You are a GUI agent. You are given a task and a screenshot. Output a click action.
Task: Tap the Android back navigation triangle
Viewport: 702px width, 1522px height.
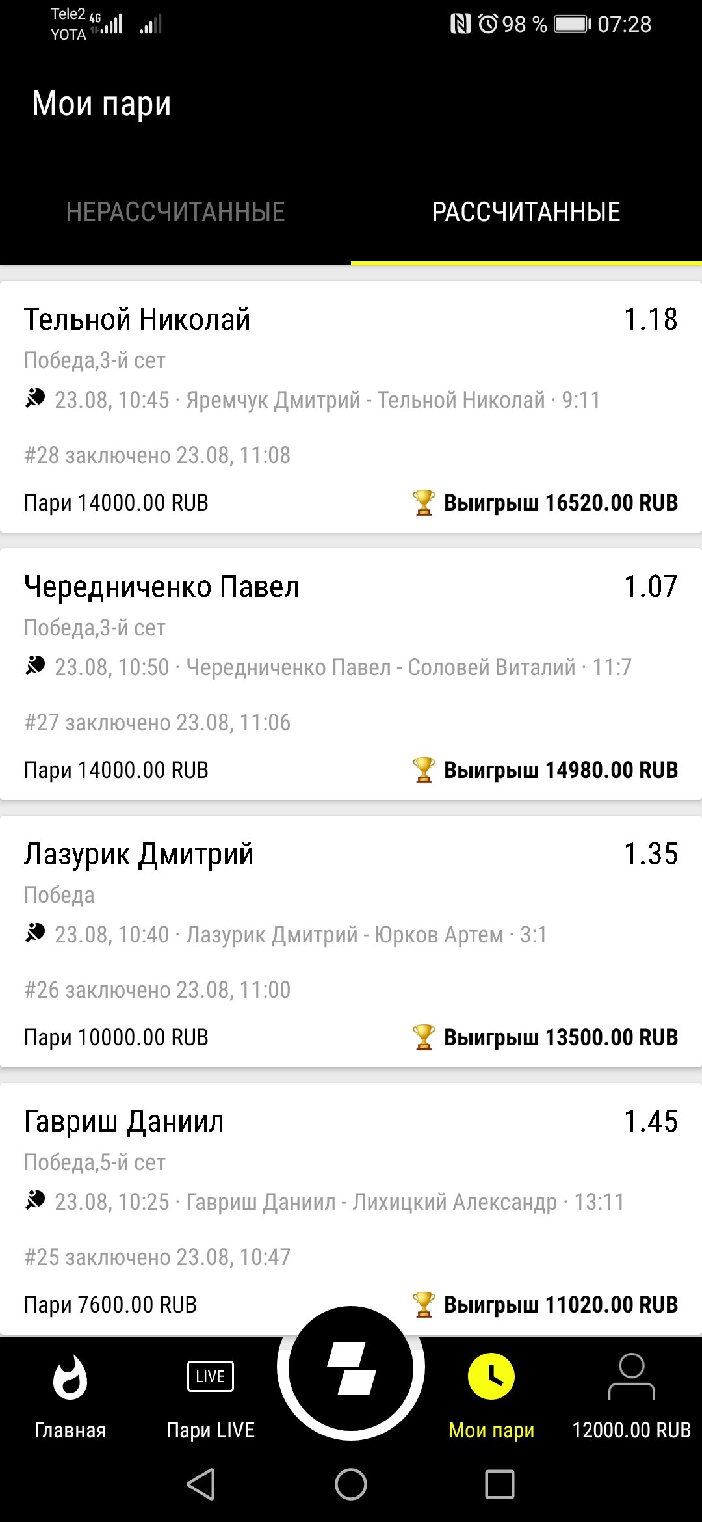(x=201, y=1484)
